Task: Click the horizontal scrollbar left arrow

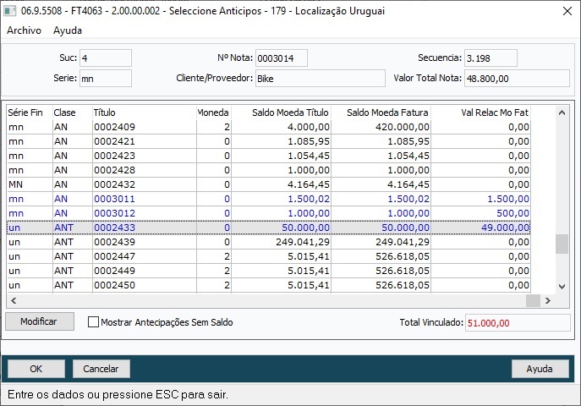Action: 12,300
